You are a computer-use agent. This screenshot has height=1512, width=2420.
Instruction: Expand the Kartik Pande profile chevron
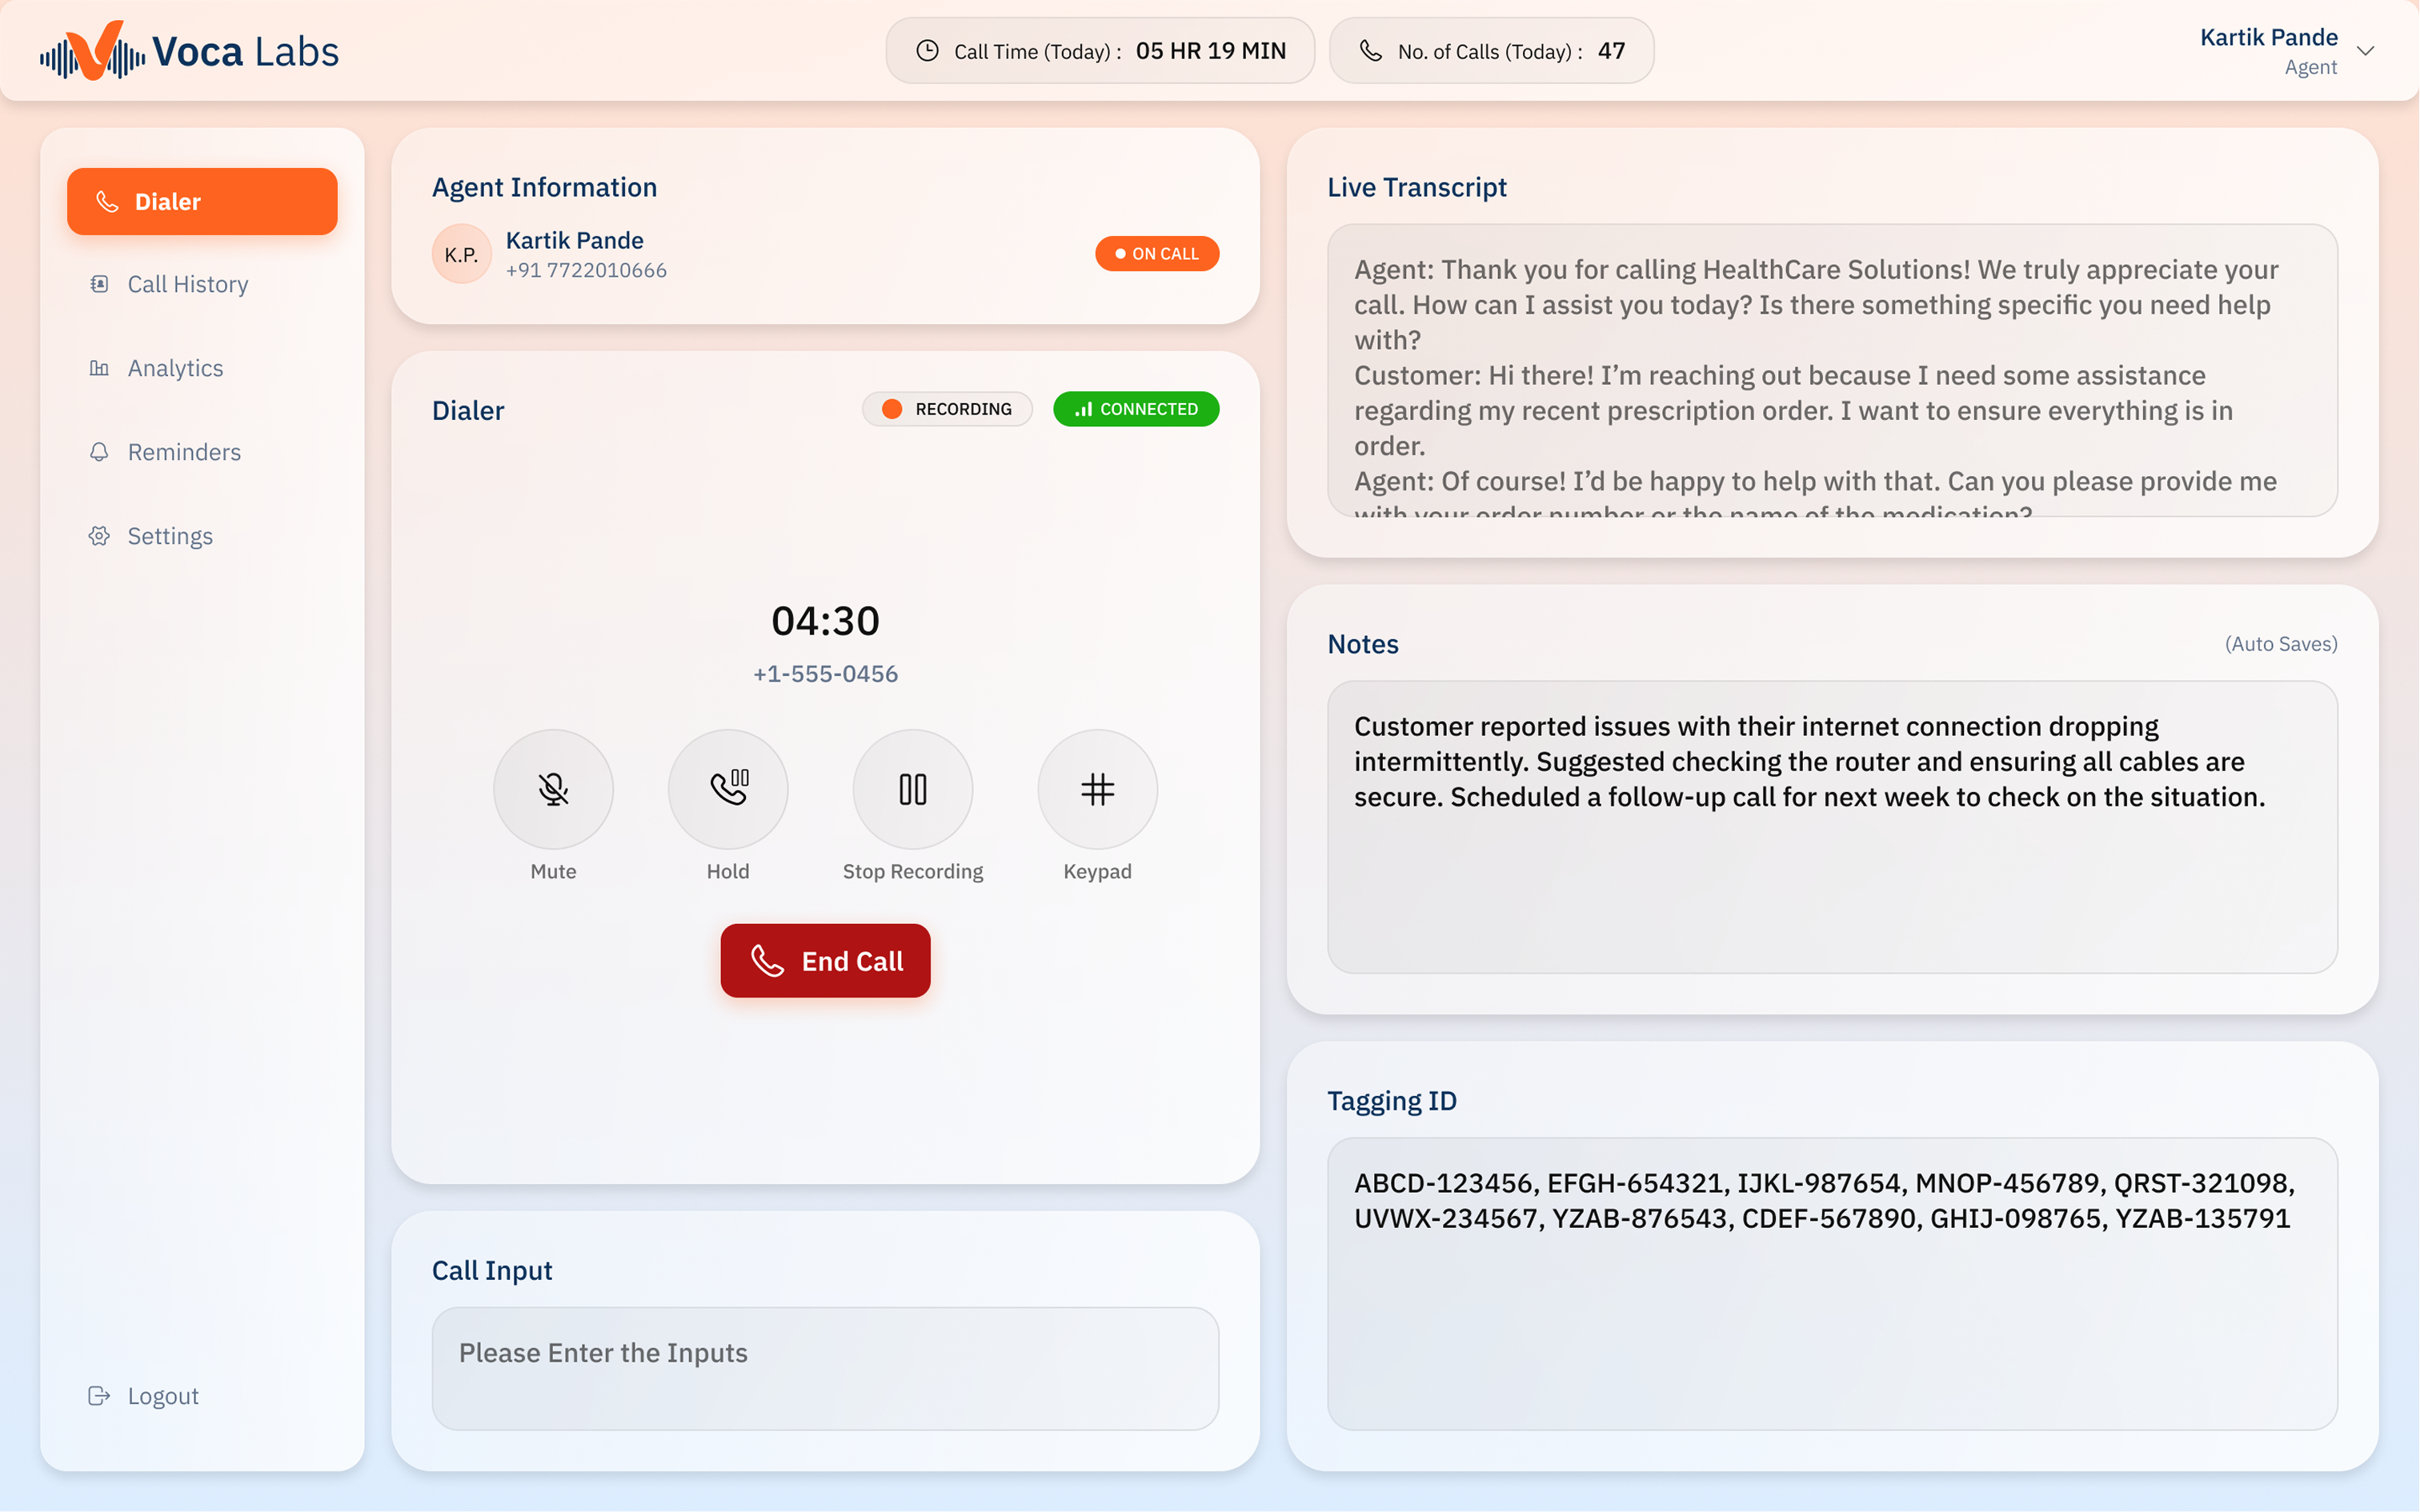click(x=2365, y=51)
